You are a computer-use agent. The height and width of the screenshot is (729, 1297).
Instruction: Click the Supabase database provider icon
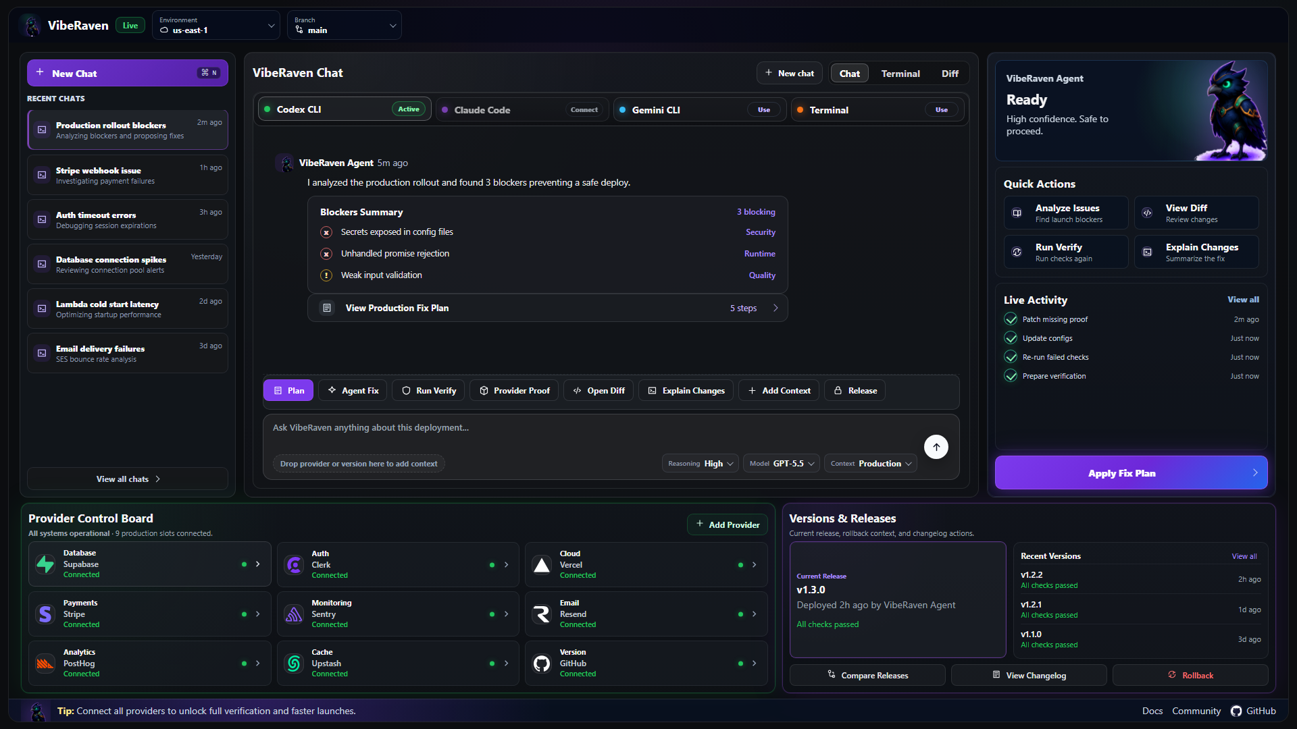point(45,564)
